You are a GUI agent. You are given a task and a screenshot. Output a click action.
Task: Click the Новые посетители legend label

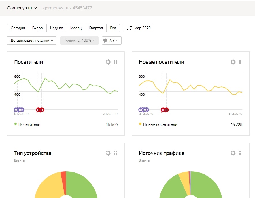point(160,124)
